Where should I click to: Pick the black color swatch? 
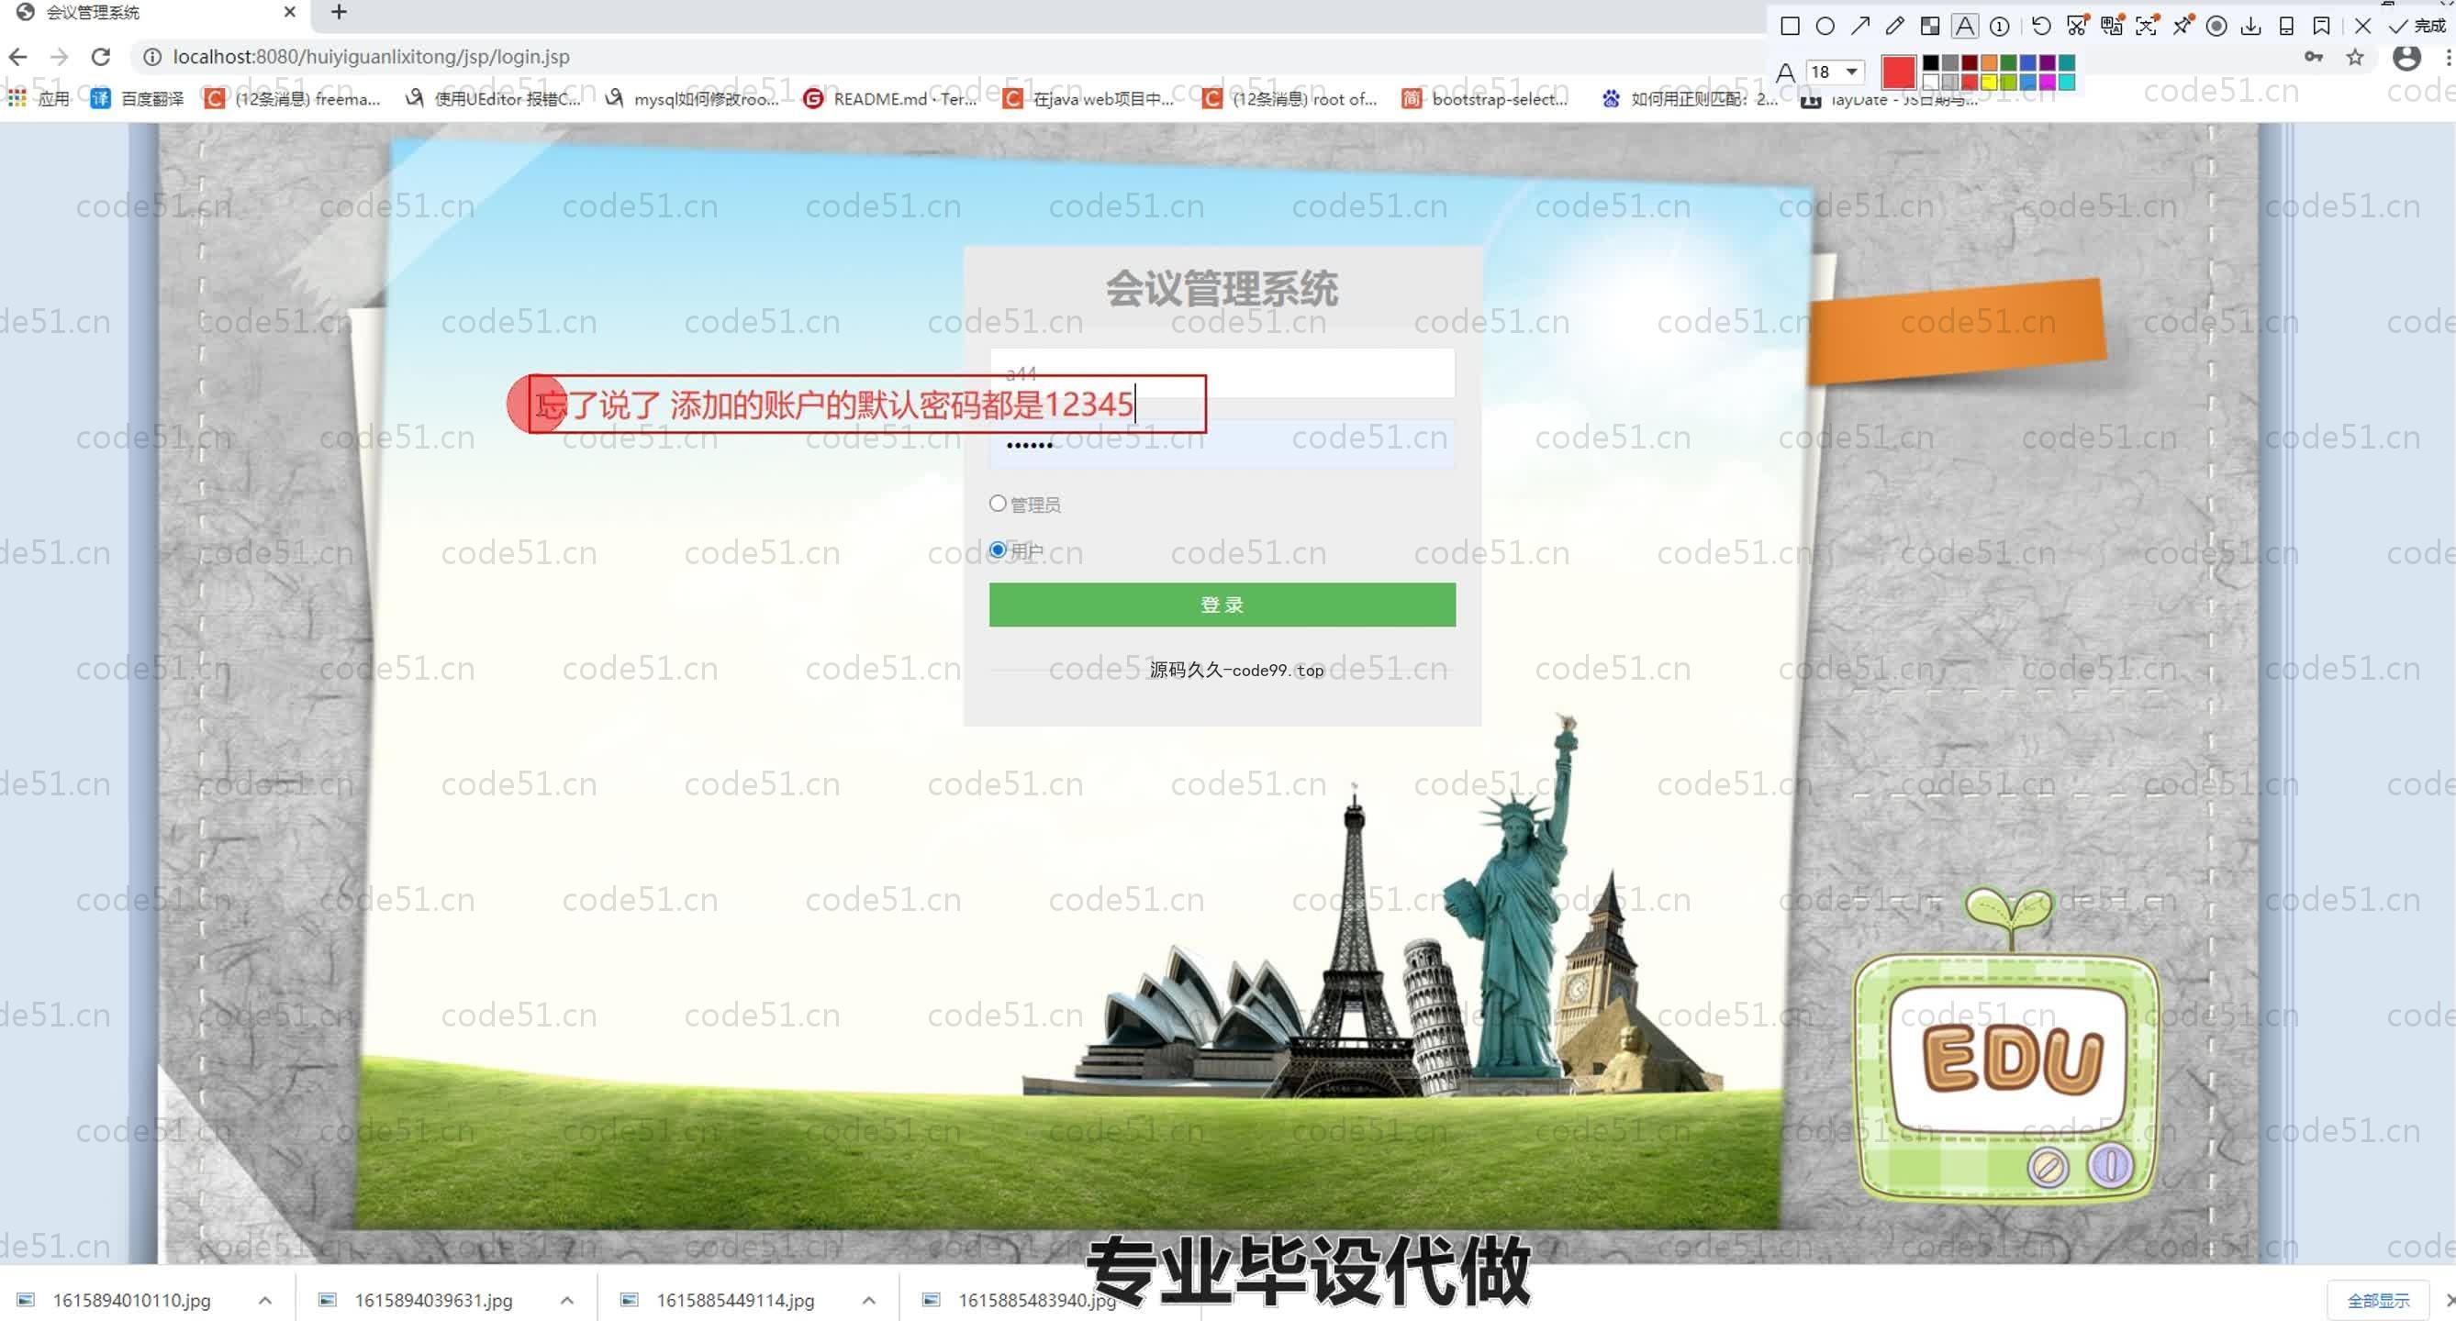[x=1931, y=63]
